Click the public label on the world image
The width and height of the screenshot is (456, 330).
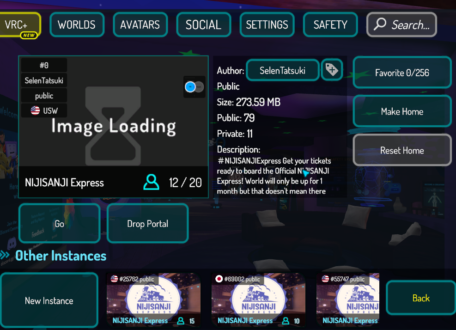point(44,96)
